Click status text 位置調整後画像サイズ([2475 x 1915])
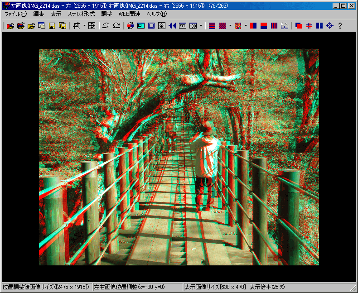The image size is (358, 293). click(x=46, y=287)
